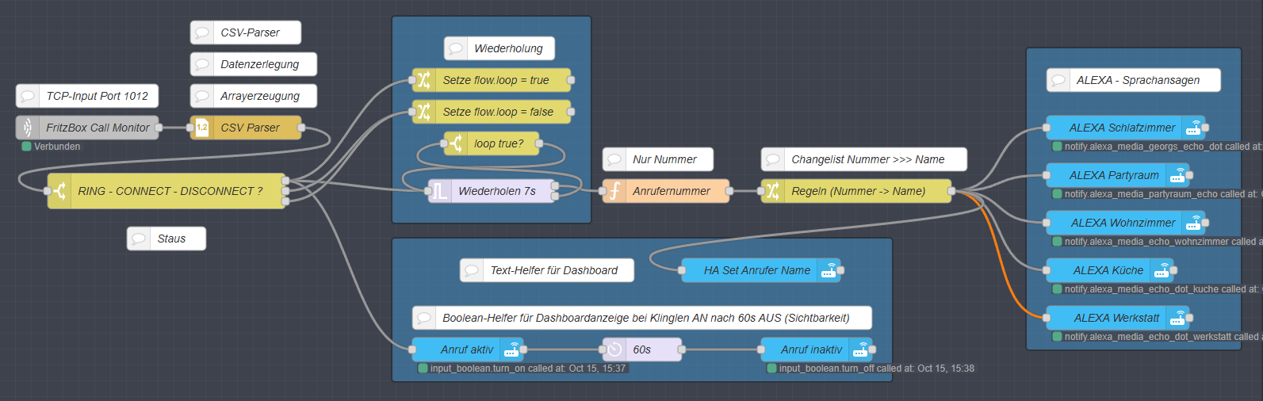Click the CSV Parser node's file icon
This screenshot has height=401, width=1263.
202,128
